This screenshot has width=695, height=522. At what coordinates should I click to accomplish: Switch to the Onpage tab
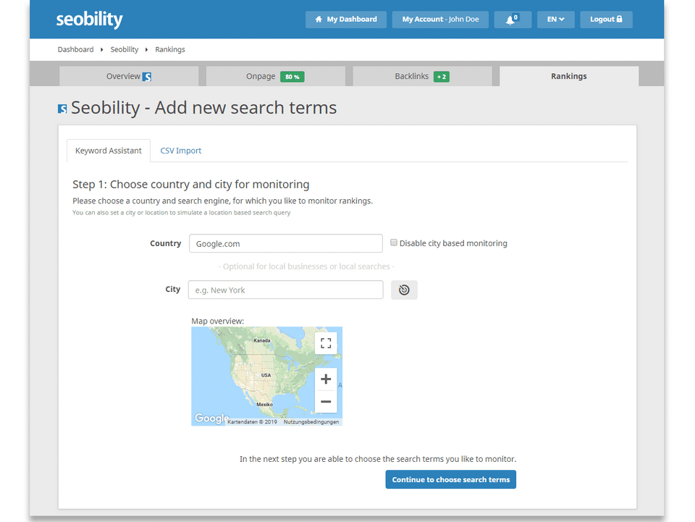coord(275,76)
